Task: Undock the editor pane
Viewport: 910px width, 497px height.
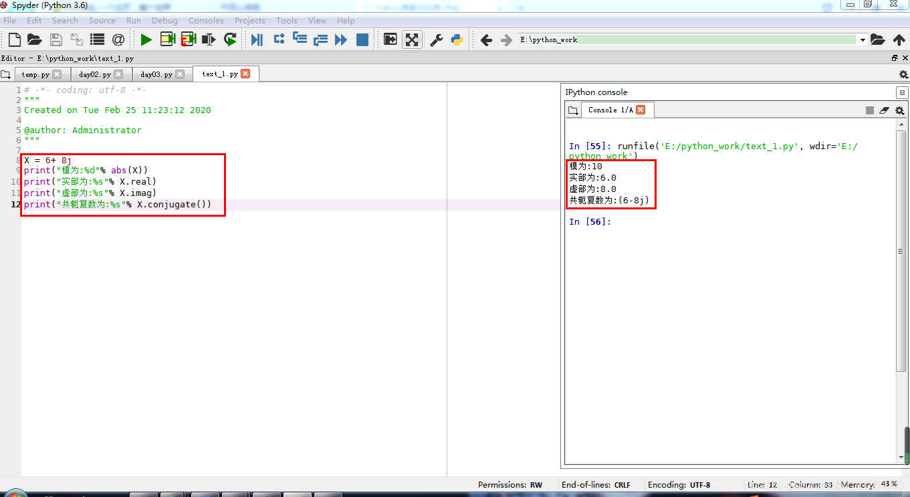Action: (895, 58)
